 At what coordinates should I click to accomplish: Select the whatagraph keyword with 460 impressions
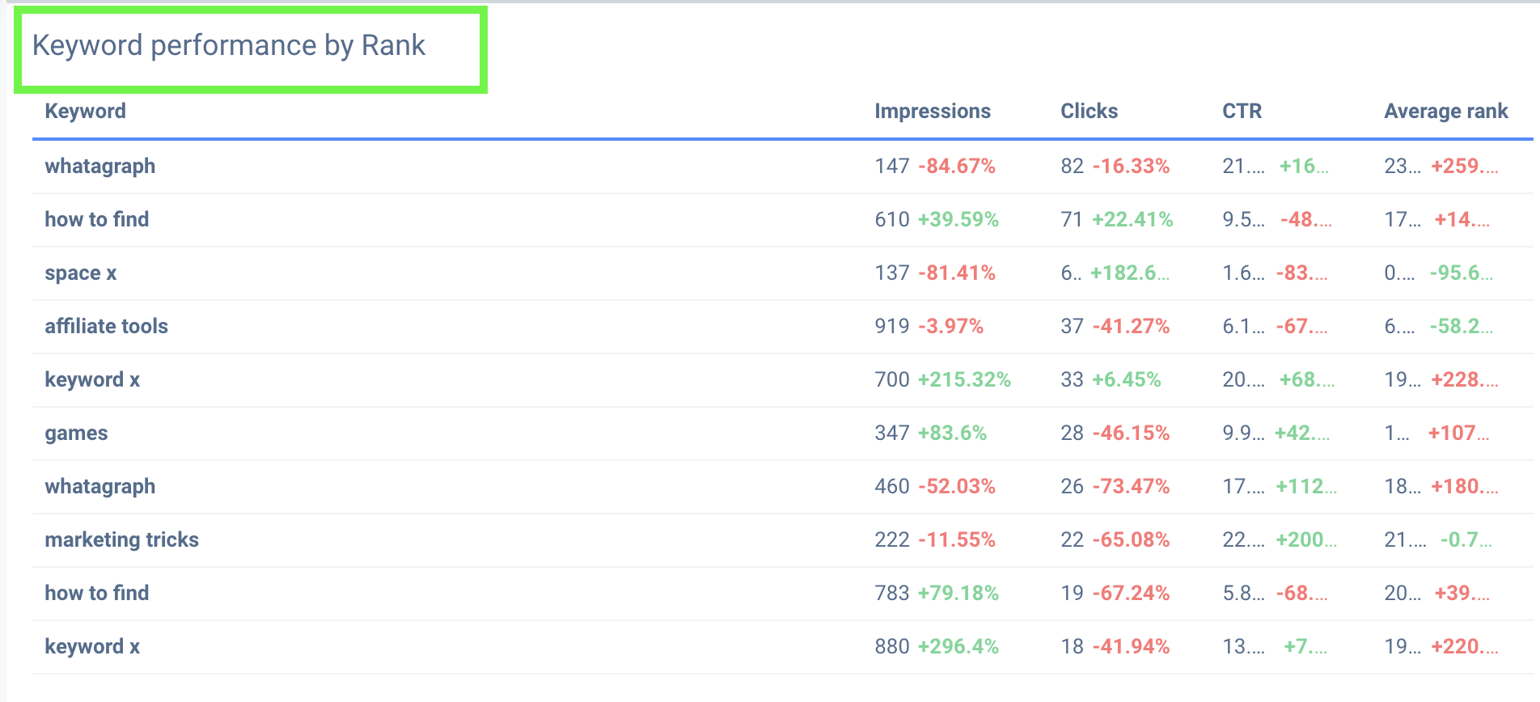click(x=100, y=486)
